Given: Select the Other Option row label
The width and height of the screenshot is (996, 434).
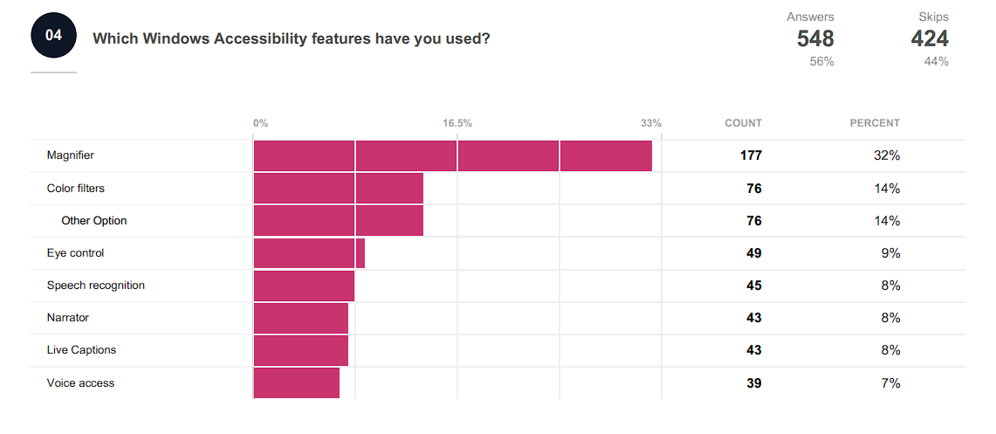Looking at the screenshot, I should pyautogui.click(x=94, y=220).
